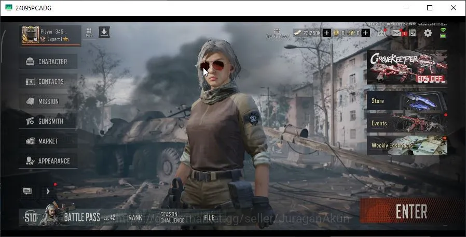Click the player avatar portrait
The height and width of the screenshot is (237, 466).
coord(30,35)
